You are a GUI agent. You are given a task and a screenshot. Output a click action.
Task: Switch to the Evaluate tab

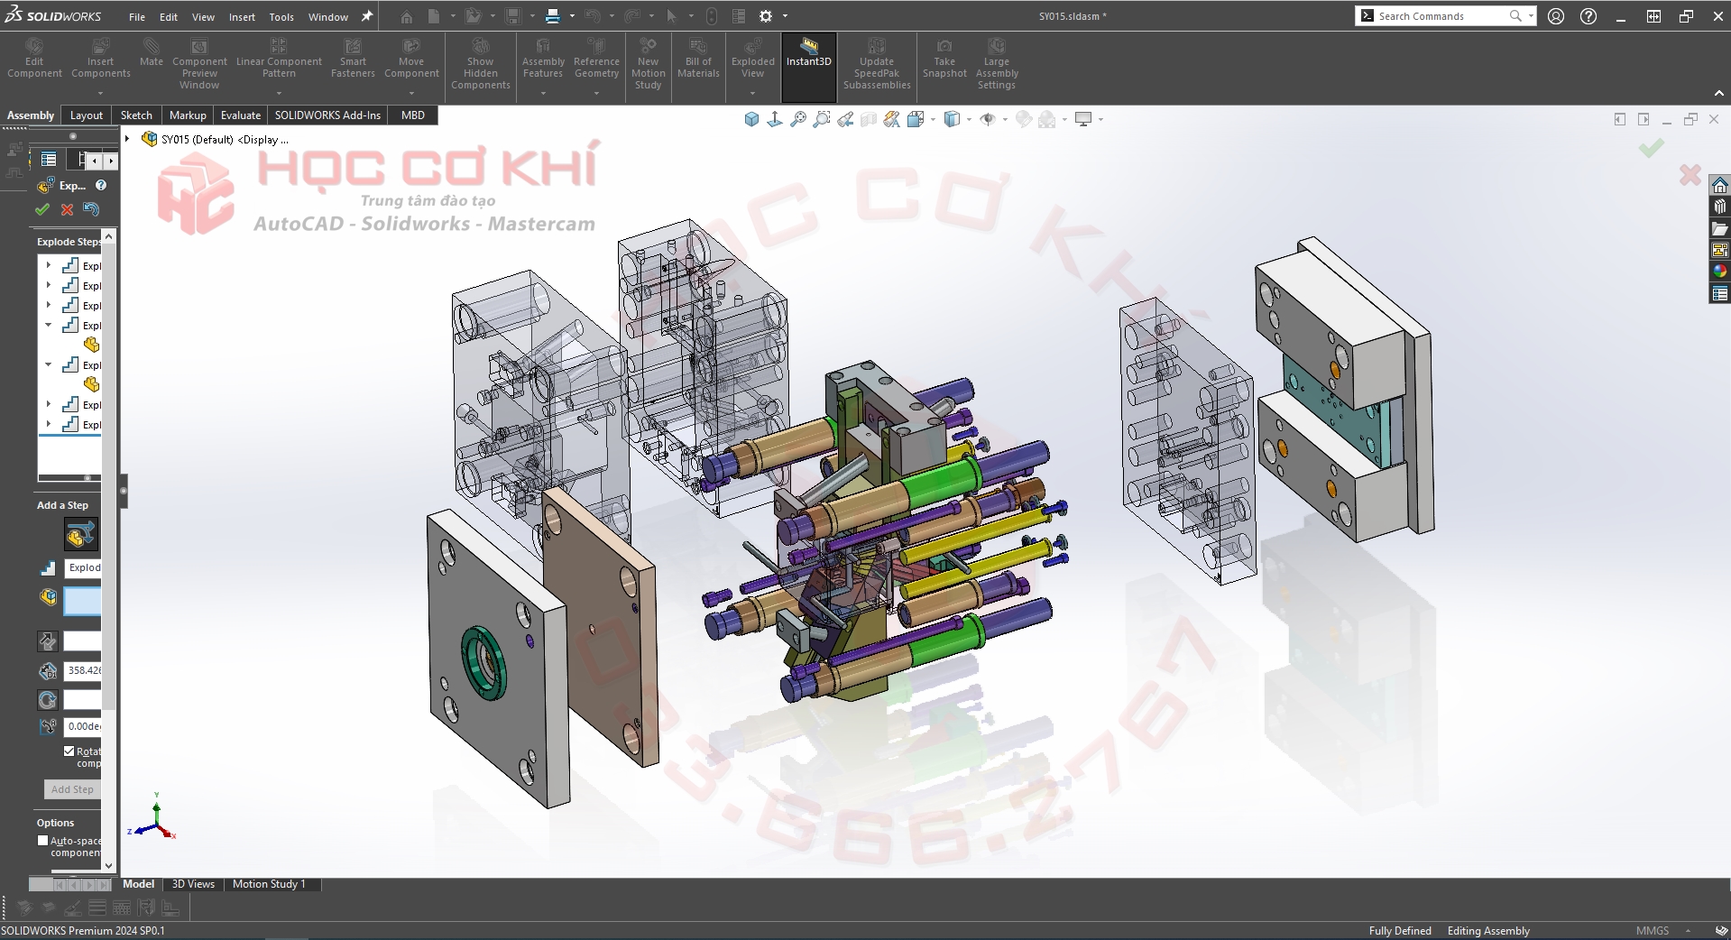point(241,115)
